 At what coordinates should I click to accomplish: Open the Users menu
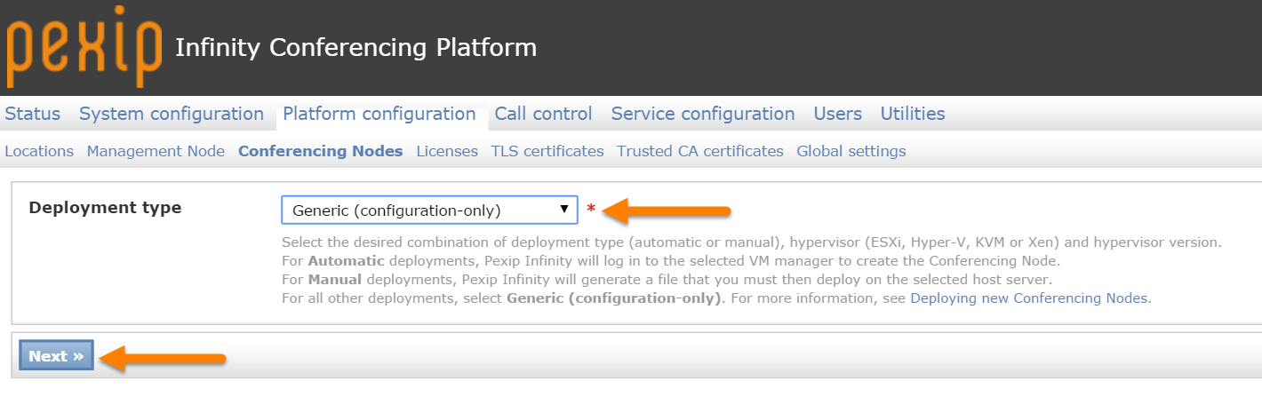tap(838, 114)
